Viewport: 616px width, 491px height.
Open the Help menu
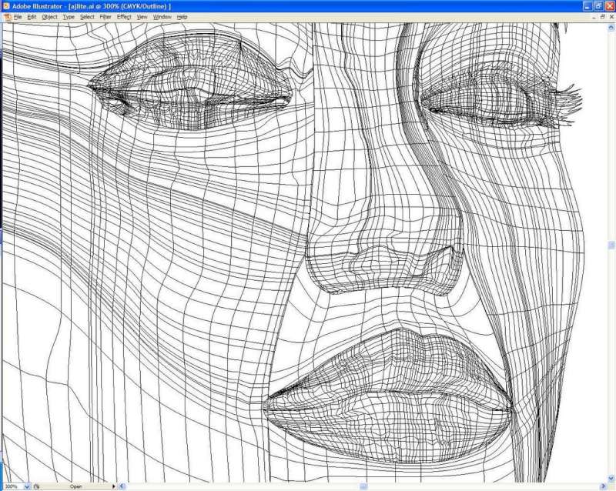pyautogui.click(x=182, y=16)
